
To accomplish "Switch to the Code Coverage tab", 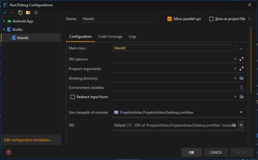I will tap(110, 37).
